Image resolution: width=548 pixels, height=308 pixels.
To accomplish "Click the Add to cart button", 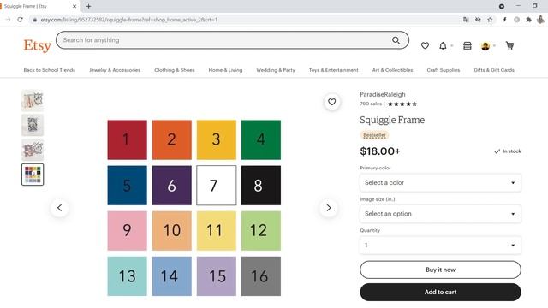I will (x=440, y=292).
